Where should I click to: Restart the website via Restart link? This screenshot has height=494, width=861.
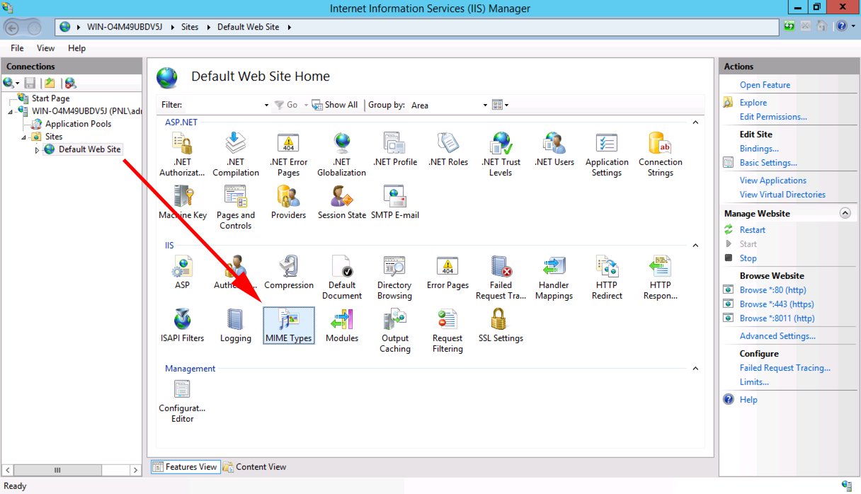[x=753, y=230]
